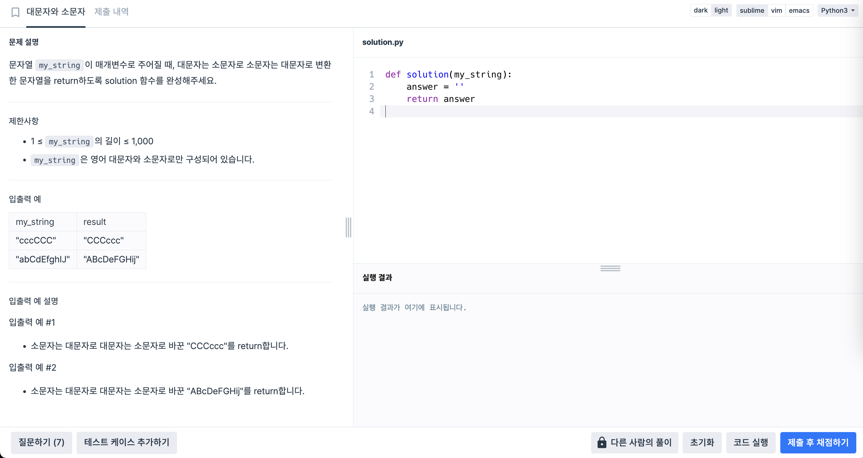863x458 pixels.
Task: Click the vertical panel divider handle
Action: [348, 227]
